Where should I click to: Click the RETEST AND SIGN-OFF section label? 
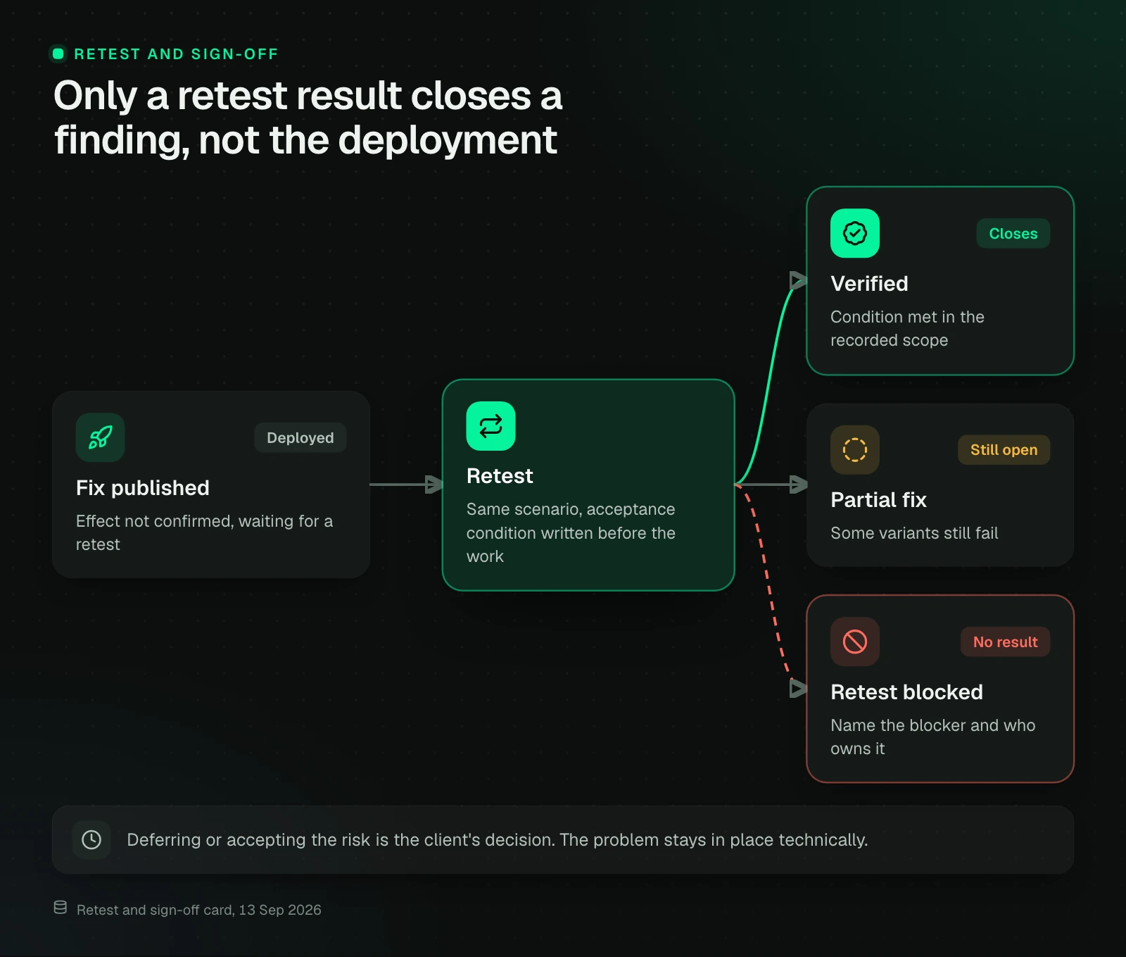(x=176, y=54)
